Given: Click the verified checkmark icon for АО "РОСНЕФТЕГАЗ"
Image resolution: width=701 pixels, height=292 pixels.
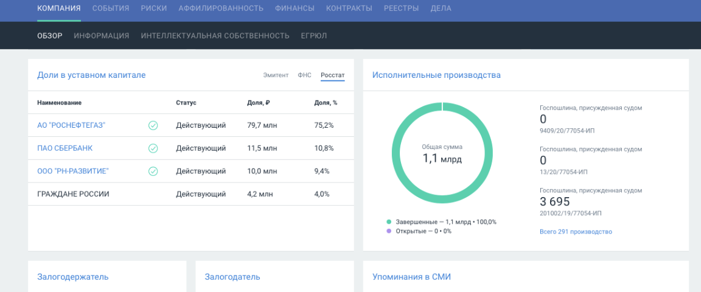Looking at the screenshot, I should tap(153, 126).
